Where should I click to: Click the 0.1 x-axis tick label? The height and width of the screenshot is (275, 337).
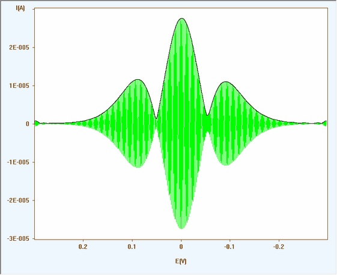point(132,247)
